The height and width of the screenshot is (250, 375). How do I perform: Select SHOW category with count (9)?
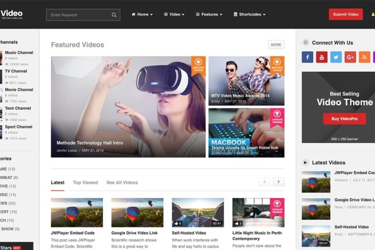(10, 229)
